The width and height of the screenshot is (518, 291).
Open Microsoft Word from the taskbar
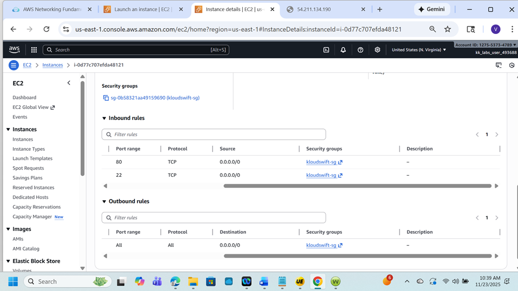(264, 281)
